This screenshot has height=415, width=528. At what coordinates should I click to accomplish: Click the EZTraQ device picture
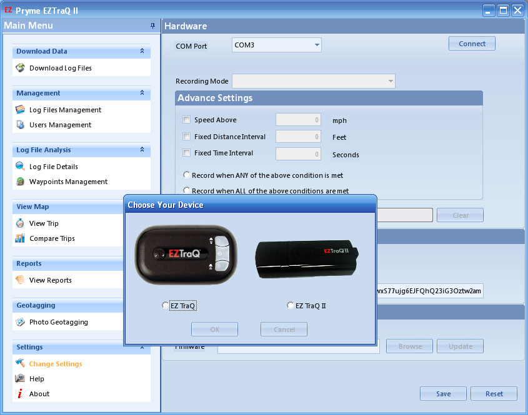click(x=186, y=255)
